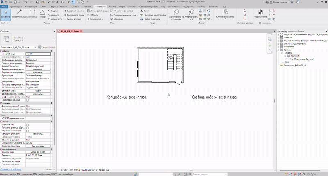Open Справка по свойствам link

(11, 169)
